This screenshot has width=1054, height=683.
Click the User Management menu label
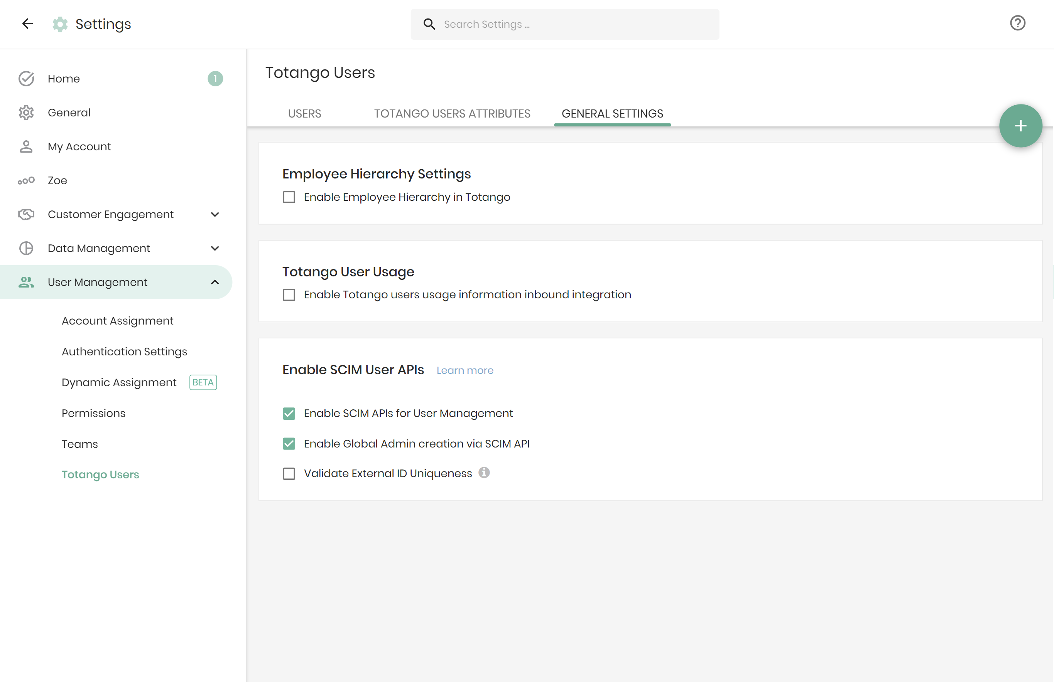[98, 282]
